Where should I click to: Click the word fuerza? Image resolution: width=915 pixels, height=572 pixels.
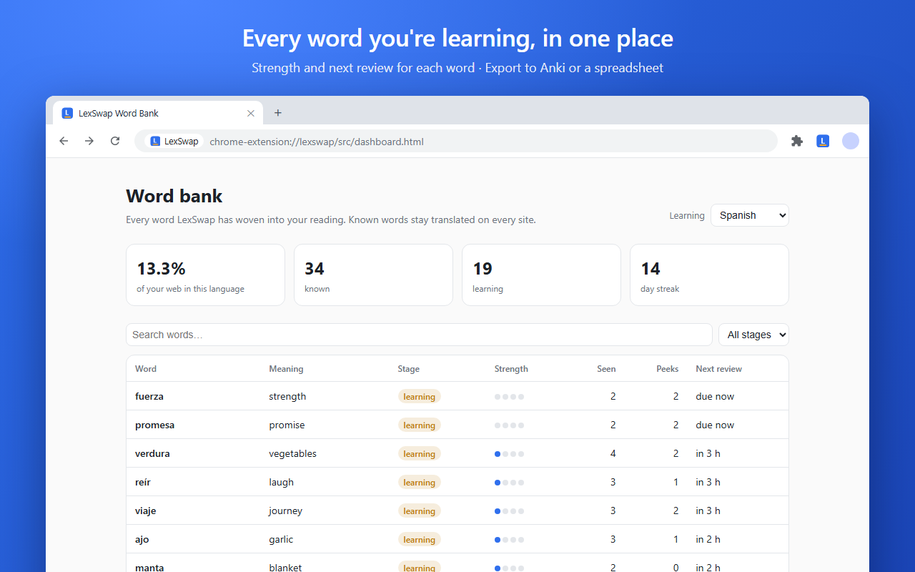(x=149, y=396)
